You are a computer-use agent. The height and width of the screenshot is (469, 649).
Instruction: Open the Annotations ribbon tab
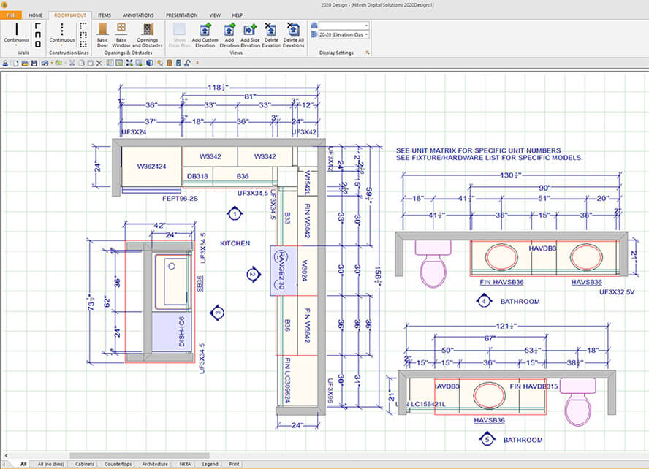(138, 15)
